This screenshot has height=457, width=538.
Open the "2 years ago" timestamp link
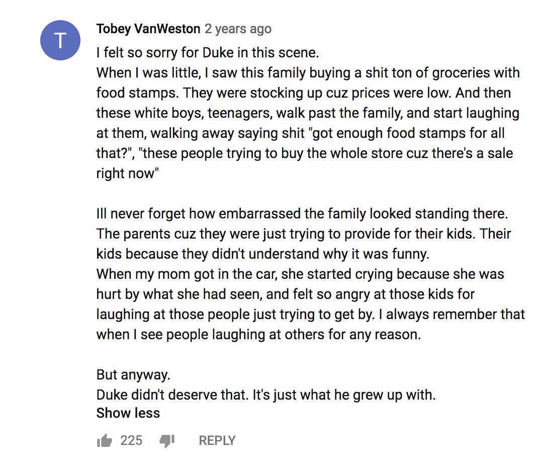point(238,29)
